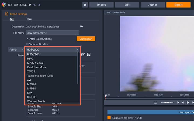Select XAVC S format option
This screenshot has width=194, height=121.
[x=51, y=71]
